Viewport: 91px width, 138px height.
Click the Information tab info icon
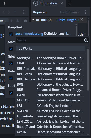36,3
